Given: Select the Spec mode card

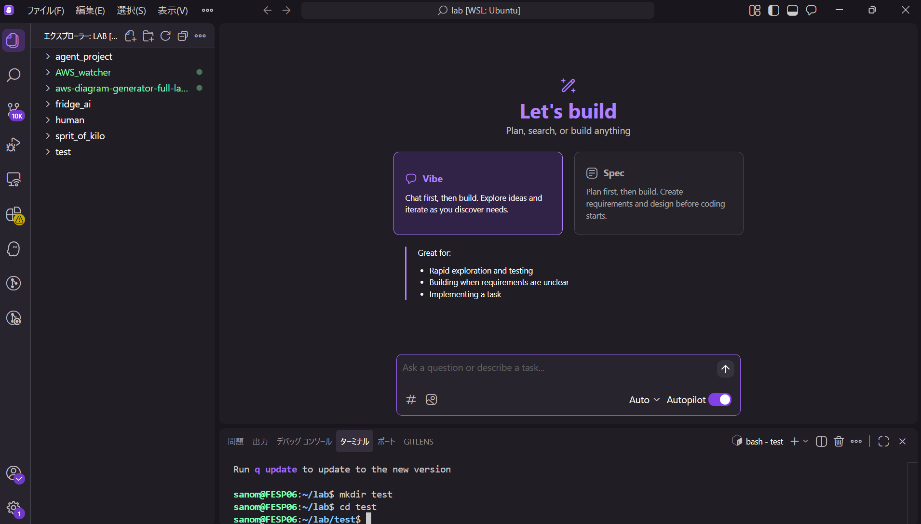Looking at the screenshot, I should tap(658, 193).
